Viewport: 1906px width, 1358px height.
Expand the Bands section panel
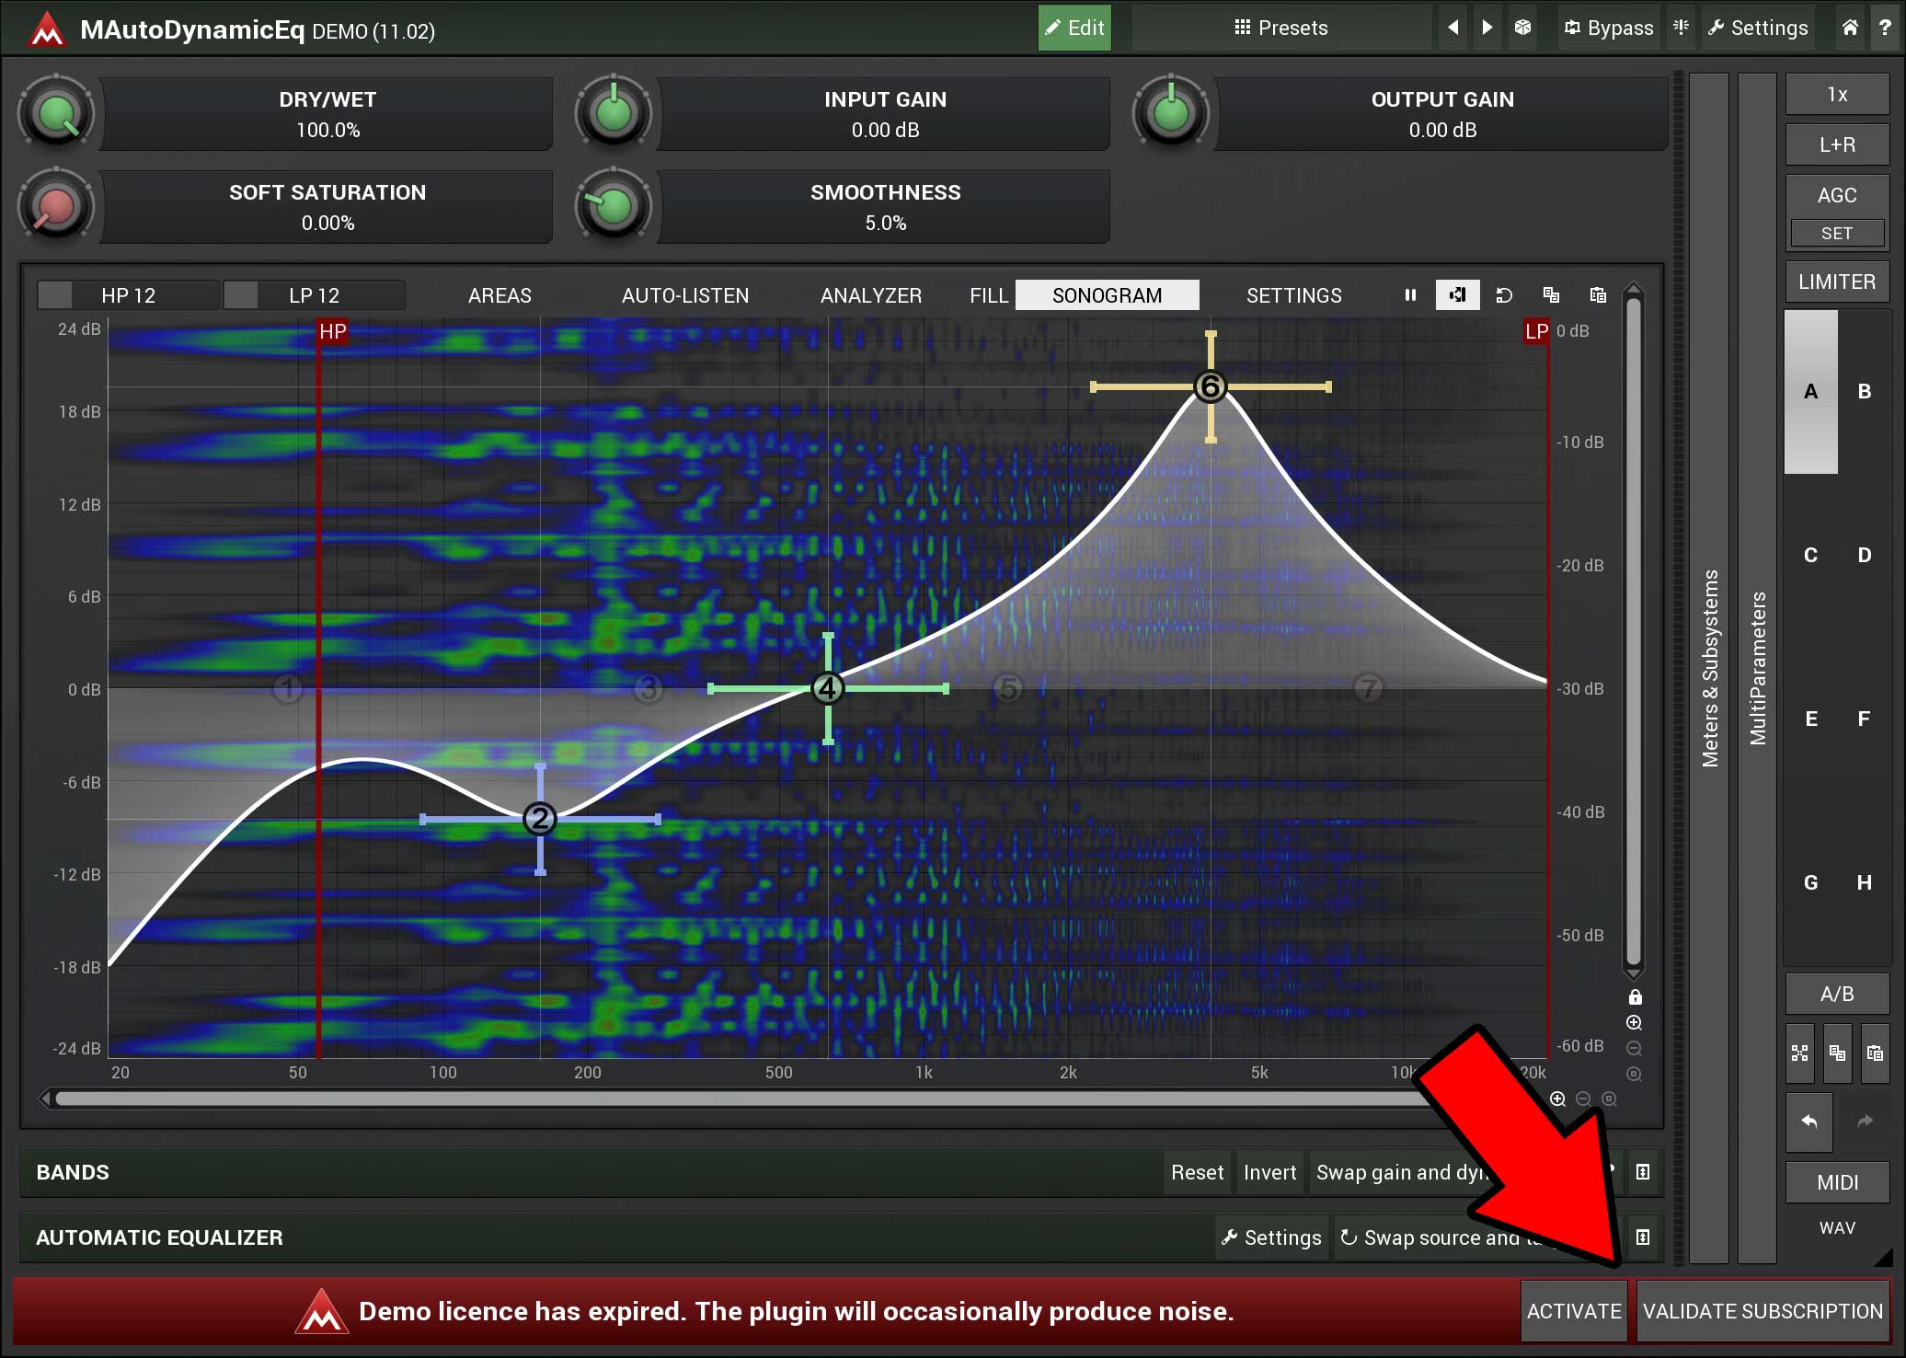click(x=1643, y=1172)
